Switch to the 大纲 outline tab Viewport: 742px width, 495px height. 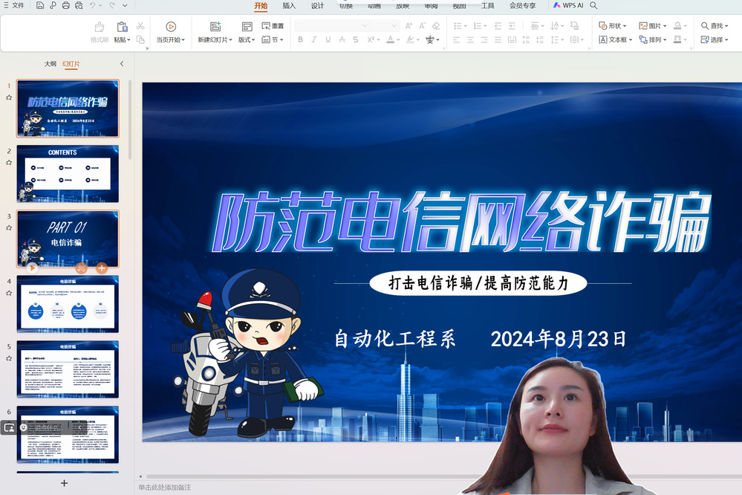(50, 64)
